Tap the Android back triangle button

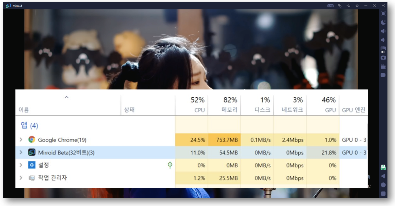click(383, 176)
